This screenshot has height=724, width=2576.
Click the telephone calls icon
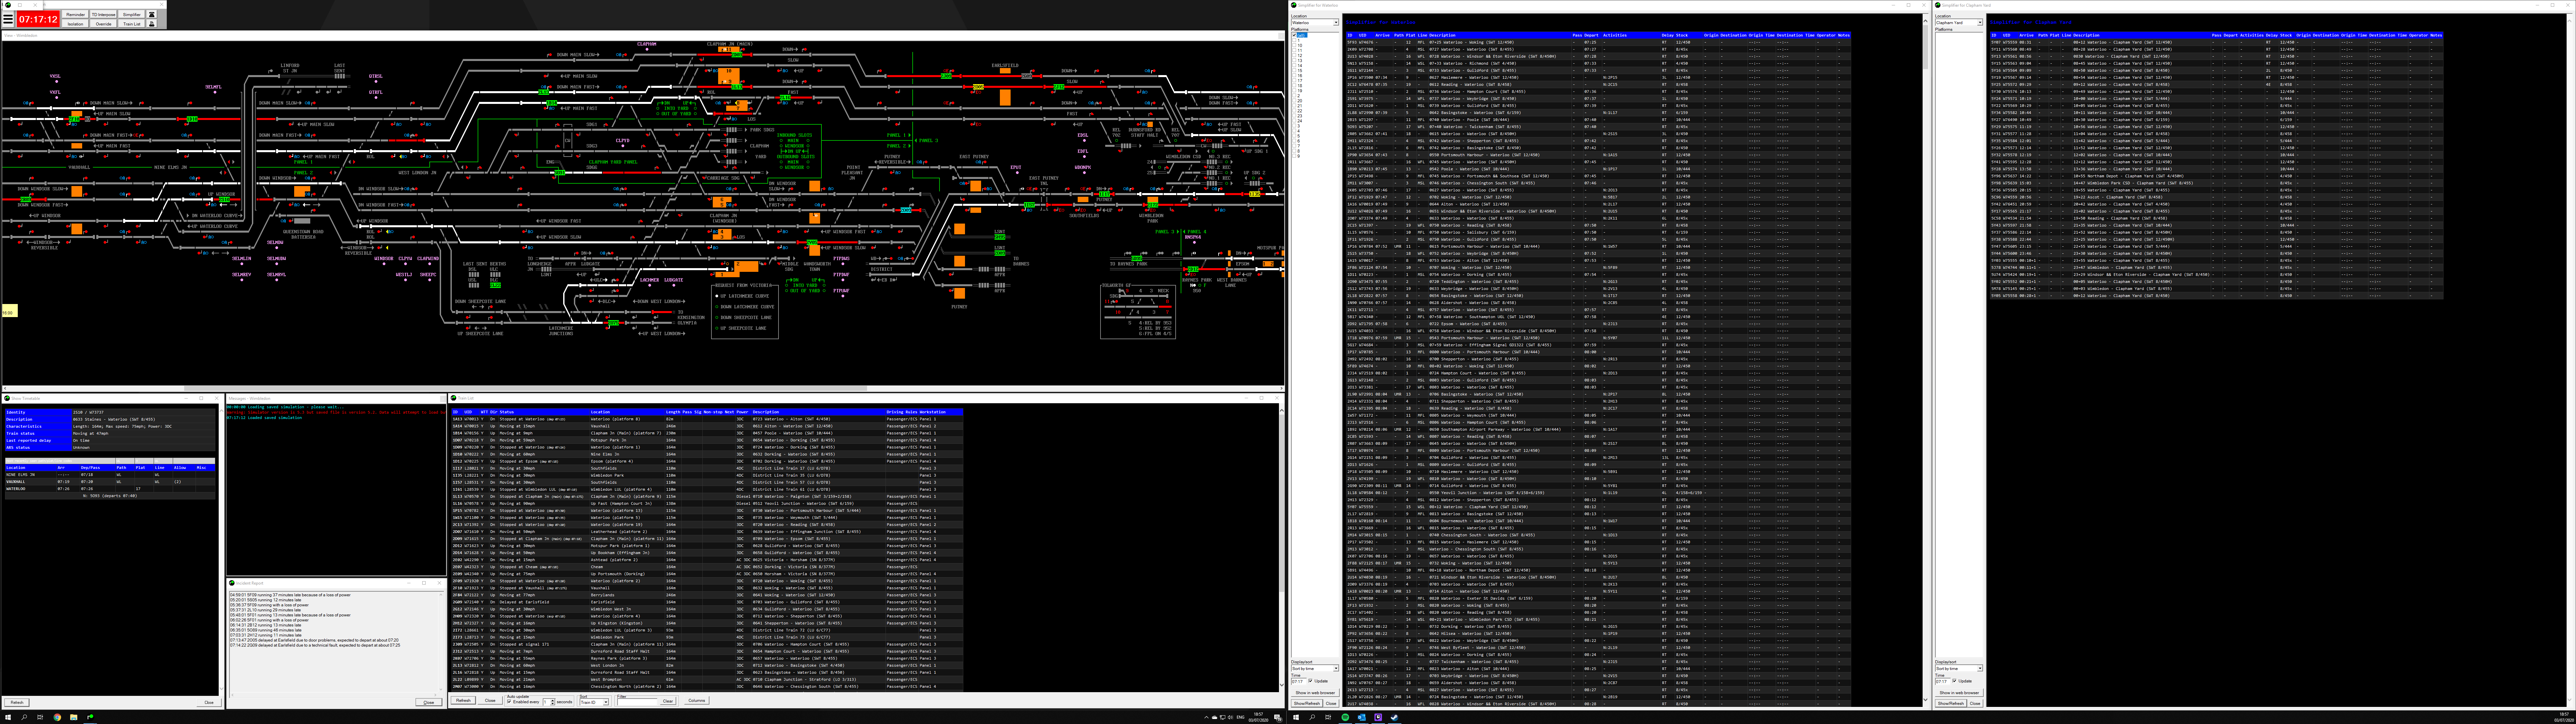click(152, 14)
